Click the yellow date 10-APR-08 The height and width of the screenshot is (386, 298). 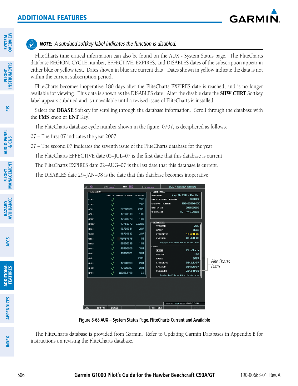192,234
